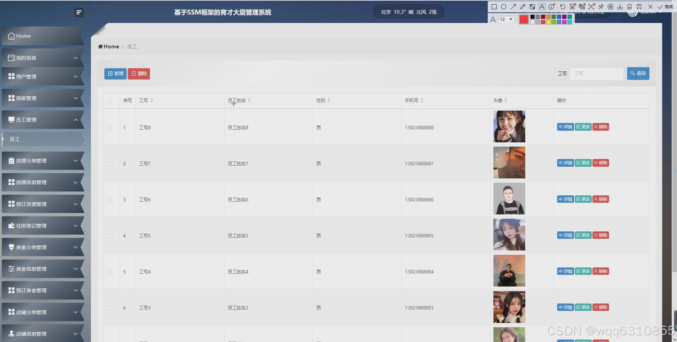Sort the table by 性别 column
The image size is (677, 342).
pos(329,101)
